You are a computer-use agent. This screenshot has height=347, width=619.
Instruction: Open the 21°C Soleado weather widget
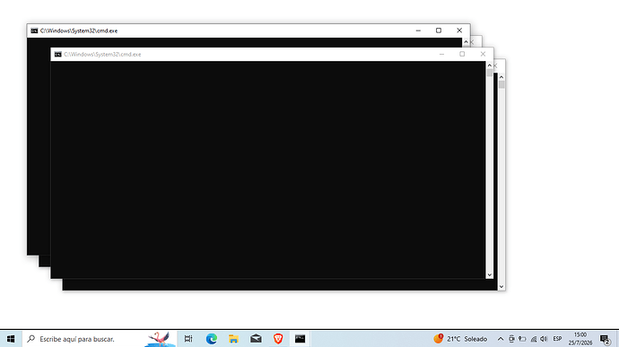tap(460, 339)
